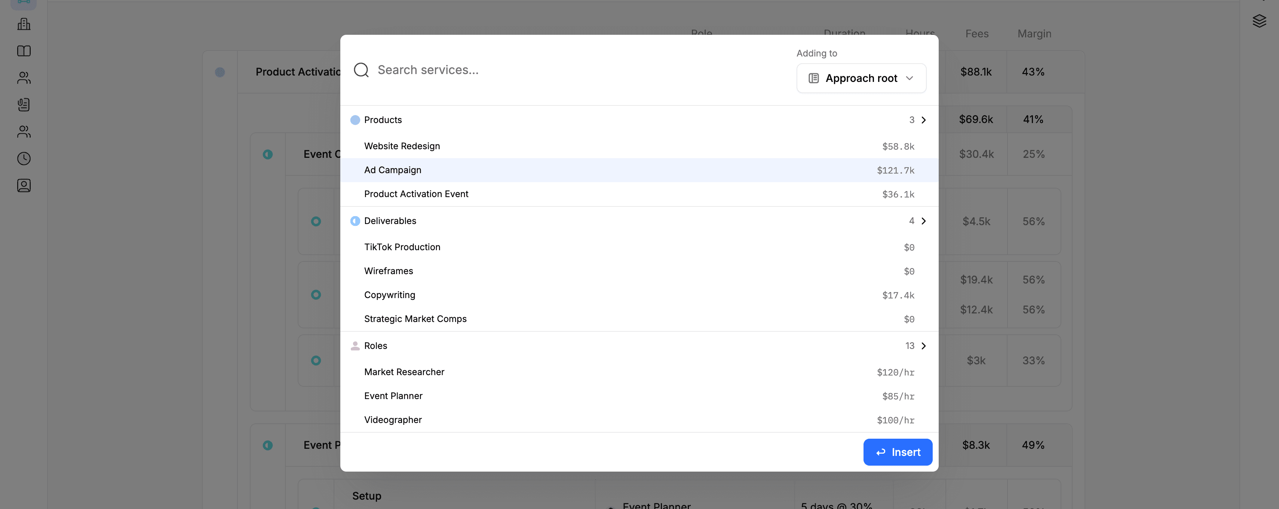
Task: Click the Roles person icon
Action: [355, 346]
